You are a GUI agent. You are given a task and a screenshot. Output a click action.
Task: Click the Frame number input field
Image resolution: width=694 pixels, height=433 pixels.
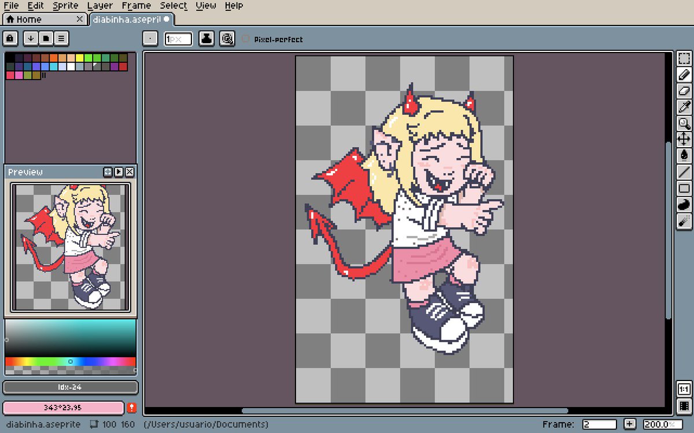tap(599, 424)
